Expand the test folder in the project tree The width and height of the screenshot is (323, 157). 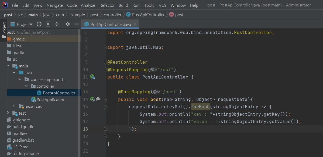[x=8, y=113]
